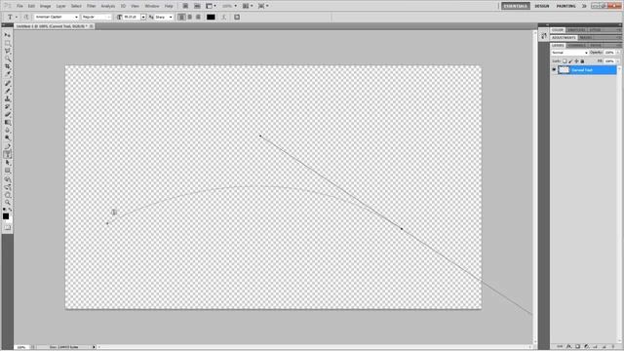
Task: Select the Move tool
Action: click(7, 35)
